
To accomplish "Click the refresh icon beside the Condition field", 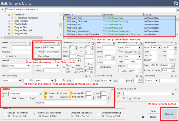I will point(108,102).
